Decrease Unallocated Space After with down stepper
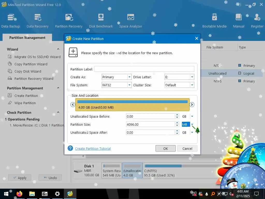 pos(177,134)
